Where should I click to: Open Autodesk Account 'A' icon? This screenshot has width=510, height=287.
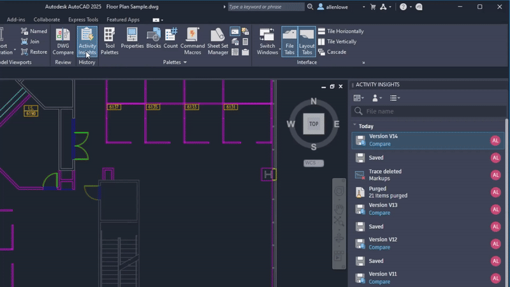(383, 7)
